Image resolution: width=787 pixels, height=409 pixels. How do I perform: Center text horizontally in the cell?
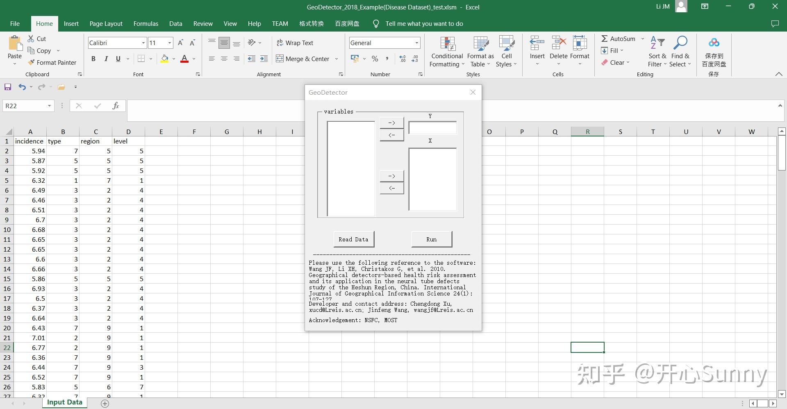pyautogui.click(x=224, y=59)
